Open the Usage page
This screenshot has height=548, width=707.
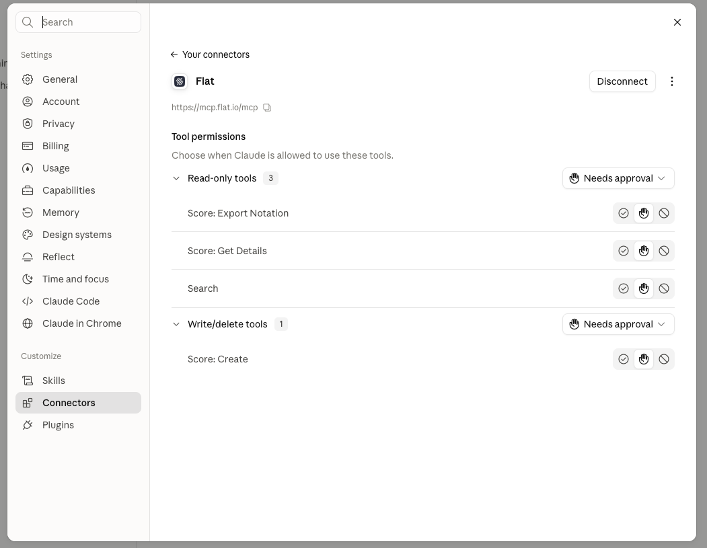79,168
